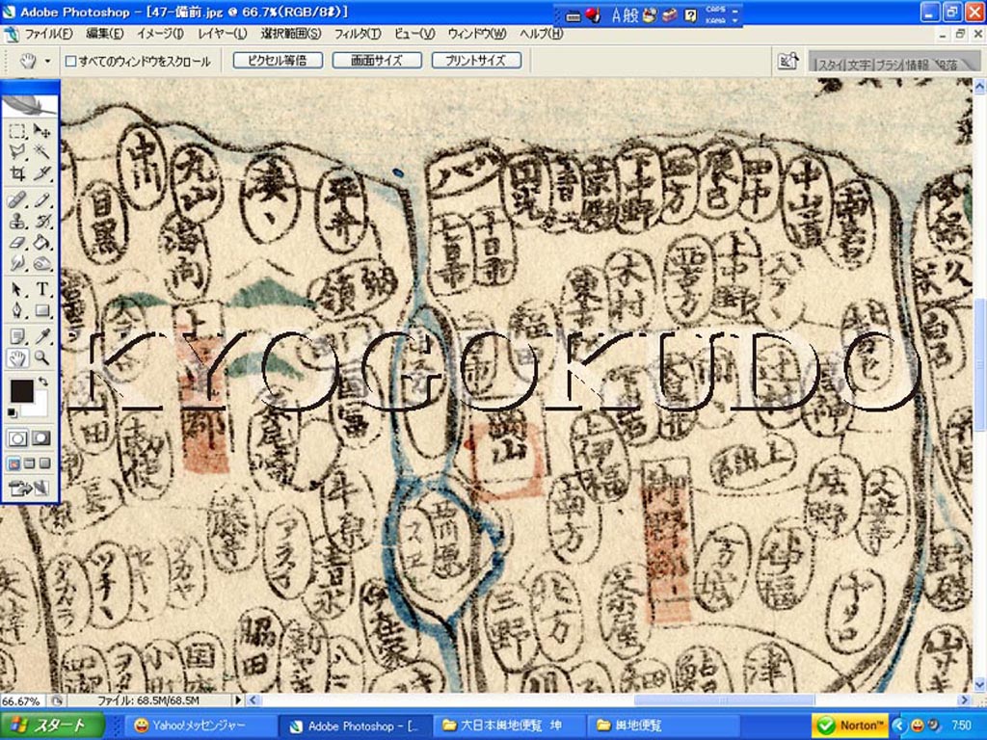The image size is (987, 740).
Task: Open the 大日本輿地便覧 坤 folder from taskbar
Action: pos(509,726)
